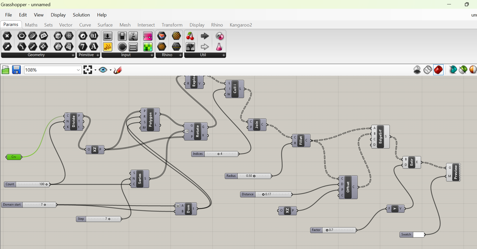477x249 pixels.
Task: Toggle preview of selected objects only
Action: (453, 70)
